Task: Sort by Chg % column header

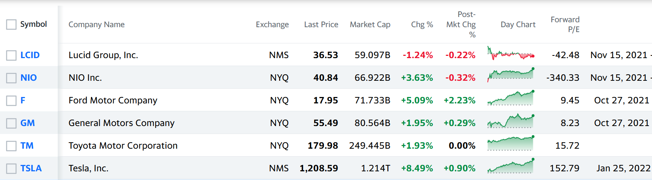Action: pos(422,25)
